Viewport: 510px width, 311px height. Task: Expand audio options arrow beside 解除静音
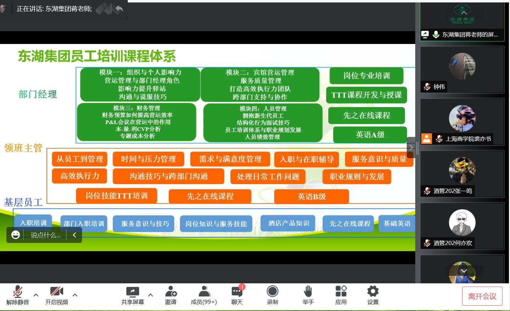click(x=36, y=295)
